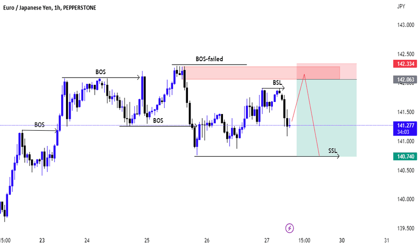Select the BSL annotation label
This screenshot has height=247, width=419.
[277, 83]
